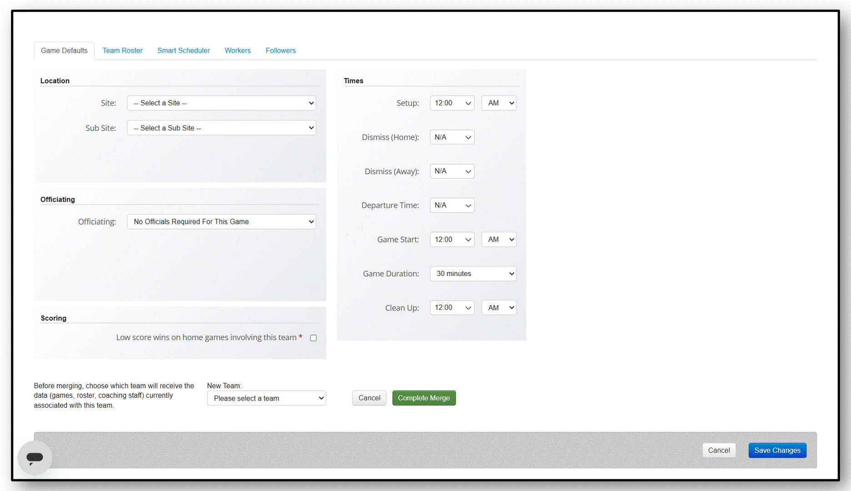Viewport: 851px width, 491px height.
Task: Click the 'Low score wins' label text
Action: pyautogui.click(x=206, y=337)
